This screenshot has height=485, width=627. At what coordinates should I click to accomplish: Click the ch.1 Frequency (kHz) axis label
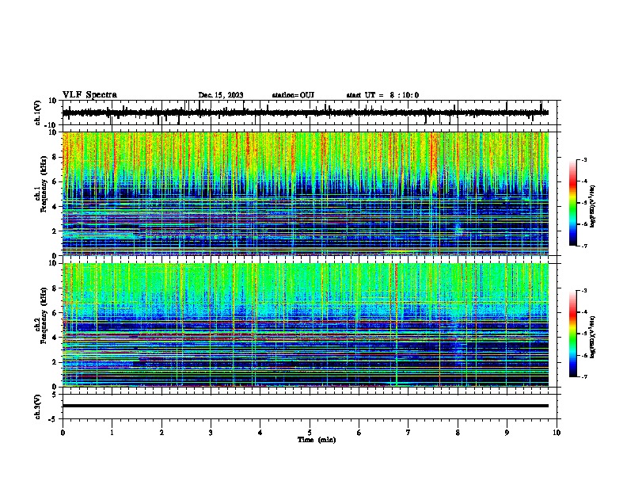(x=42, y=184)
